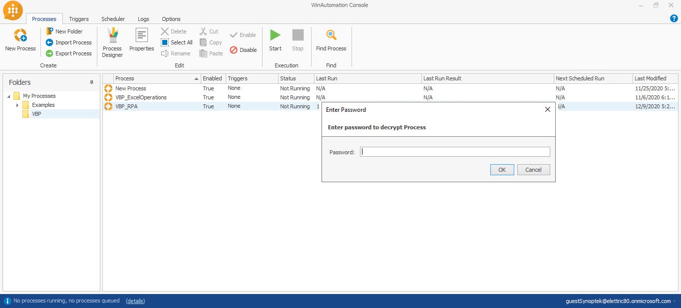Disable the selected process
The width and height of the screenshot is (681, 308).
(243, 50)
